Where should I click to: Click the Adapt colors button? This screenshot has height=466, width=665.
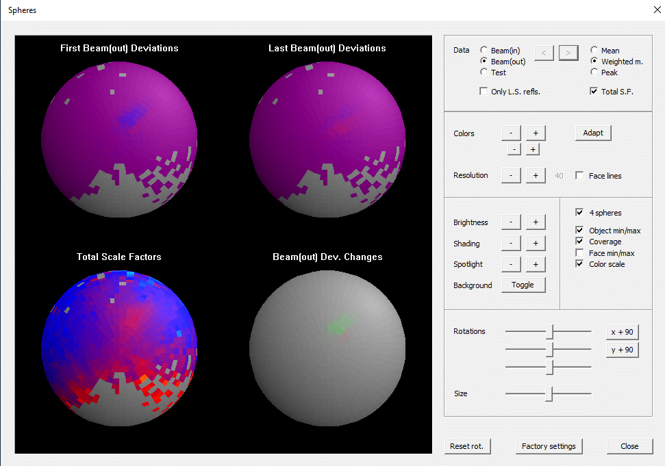[593, 133]
